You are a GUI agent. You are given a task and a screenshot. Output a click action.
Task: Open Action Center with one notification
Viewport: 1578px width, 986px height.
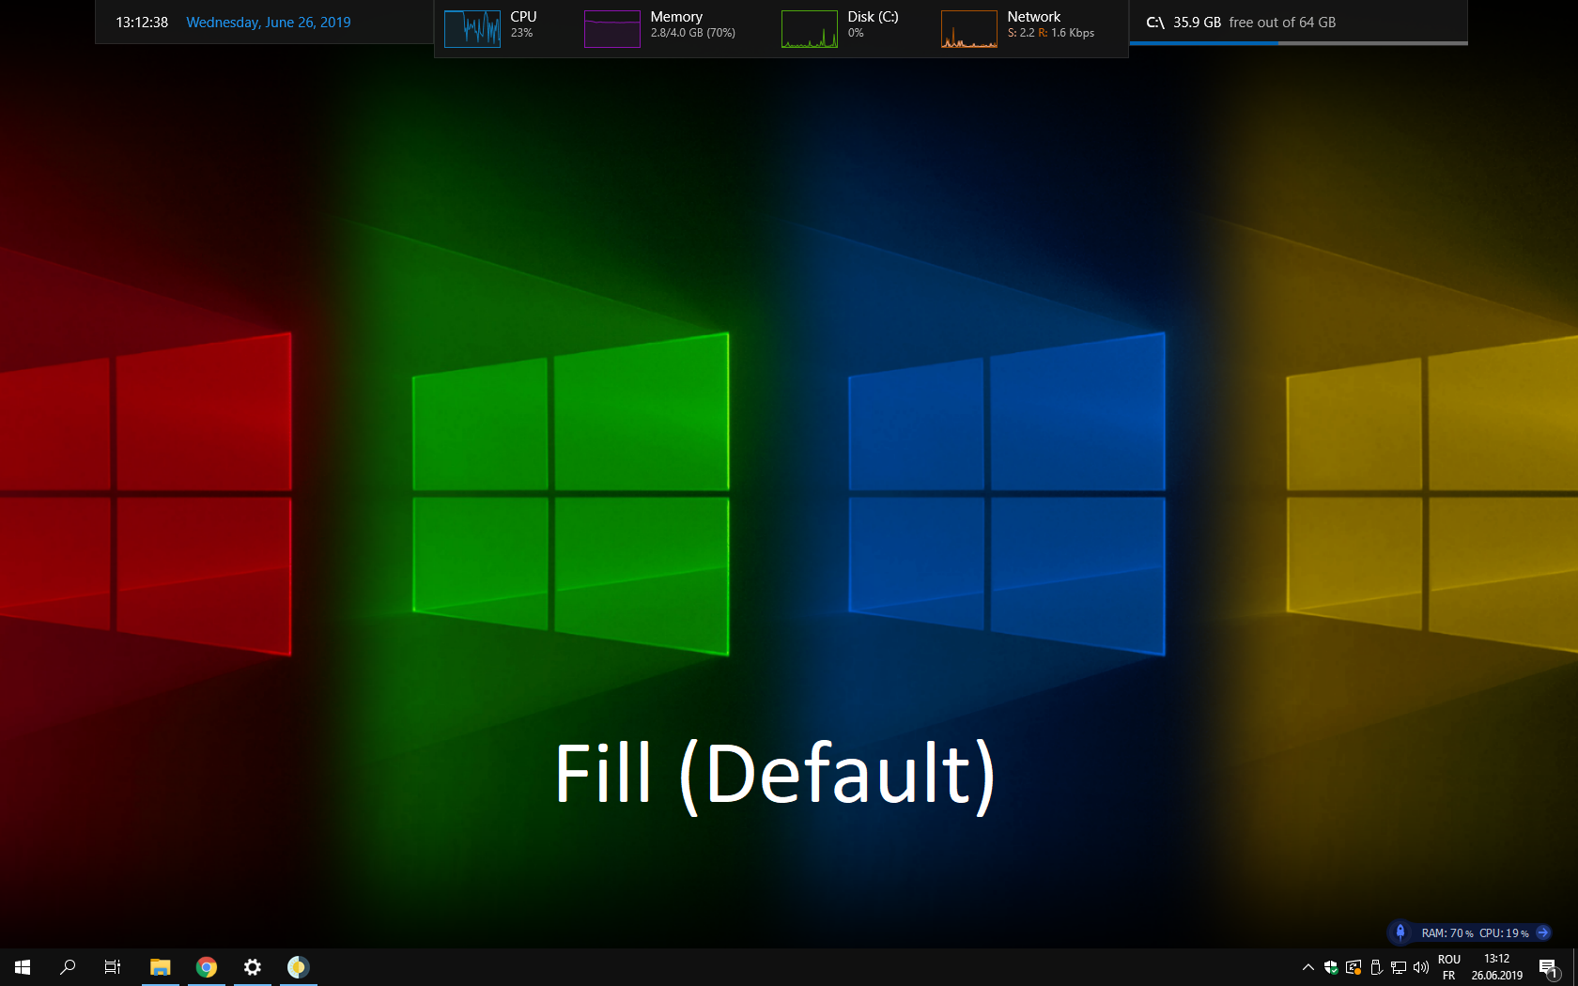(x=1550, y=967)
